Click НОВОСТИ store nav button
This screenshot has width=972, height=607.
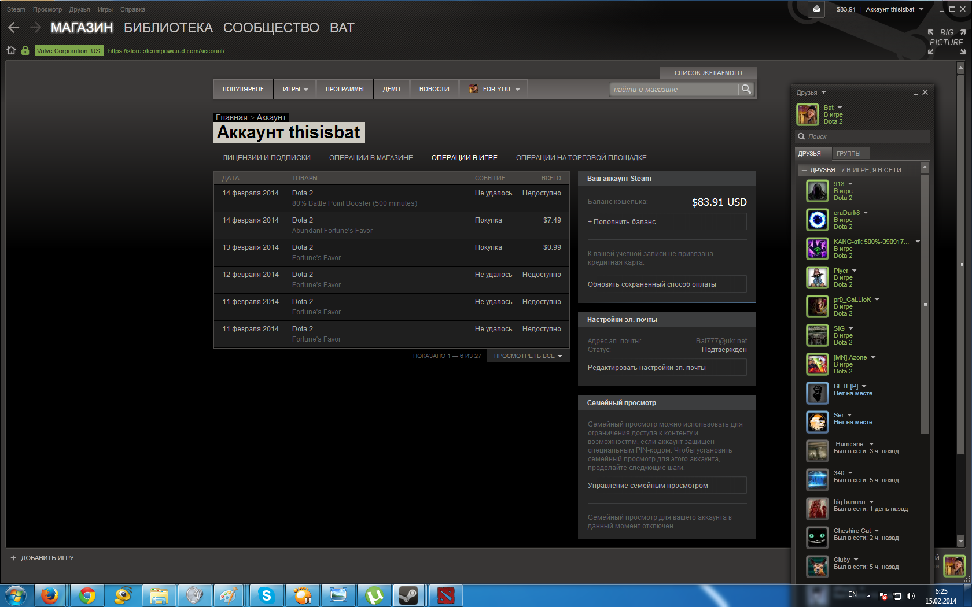pos(435,89)
